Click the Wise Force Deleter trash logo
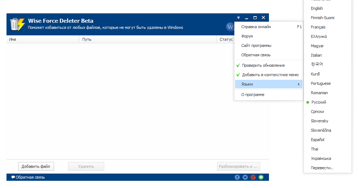 tap(17, 24)
